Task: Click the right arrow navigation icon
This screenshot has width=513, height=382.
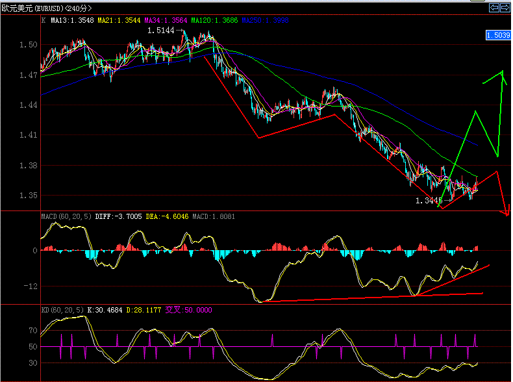Action: [505, 7]
